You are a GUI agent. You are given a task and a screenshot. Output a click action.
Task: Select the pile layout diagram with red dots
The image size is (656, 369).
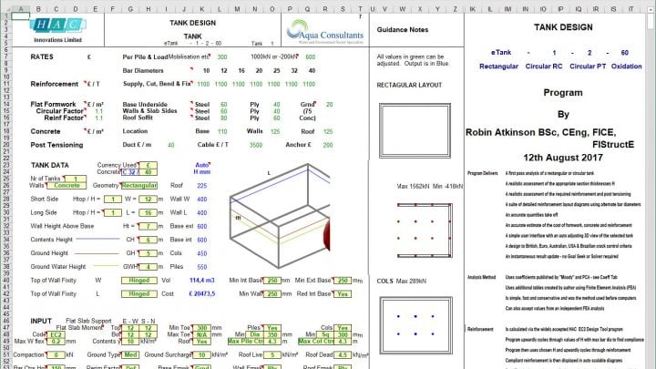tap(425, 231)
